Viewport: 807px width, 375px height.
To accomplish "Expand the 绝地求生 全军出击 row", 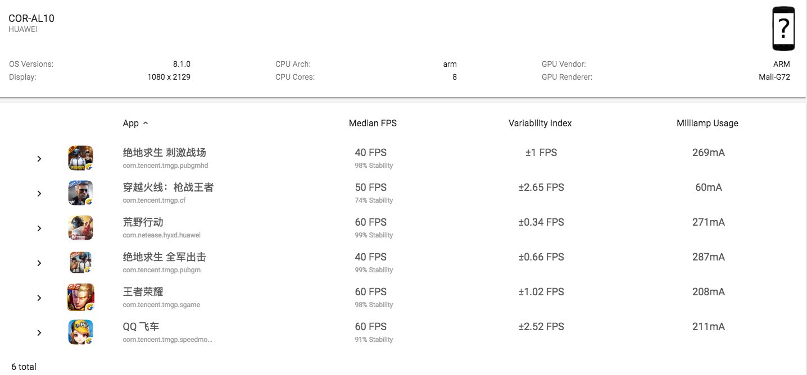I will click(39, 263).
